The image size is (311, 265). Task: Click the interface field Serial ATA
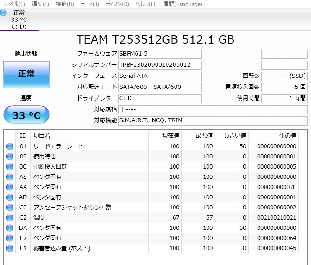[160, 76]
